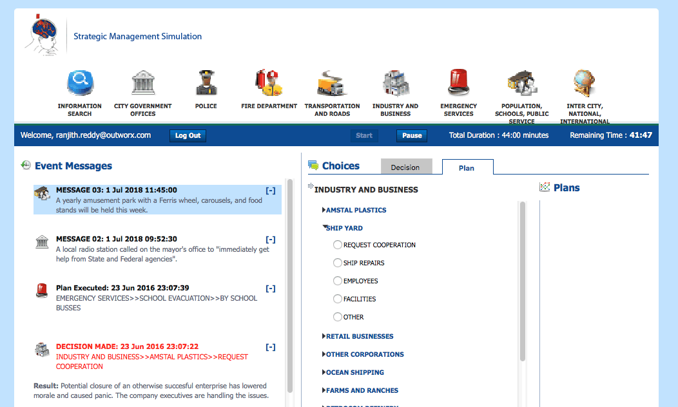Screen dimensions: 678x407
Task: Click the brain logo in header
Action: [41, 35]
